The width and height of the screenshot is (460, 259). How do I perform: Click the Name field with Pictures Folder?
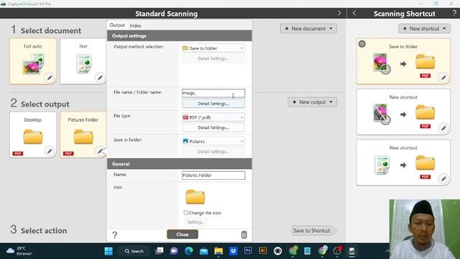pos(213,176)
